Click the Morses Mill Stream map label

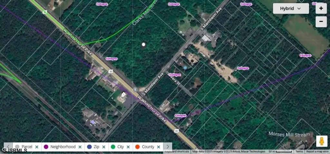[289, 134]
